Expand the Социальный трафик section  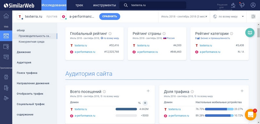(x=31, y=104)
